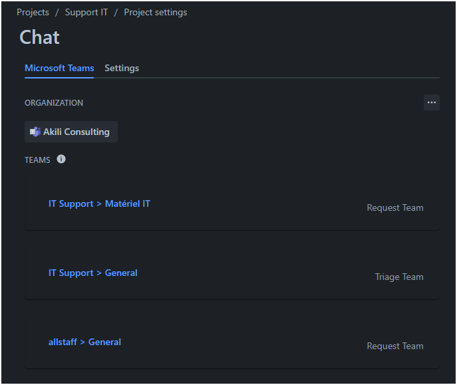Screen dimensions: 457x385
Task: Select the IT Support > General team card
Action: [232, 273]
